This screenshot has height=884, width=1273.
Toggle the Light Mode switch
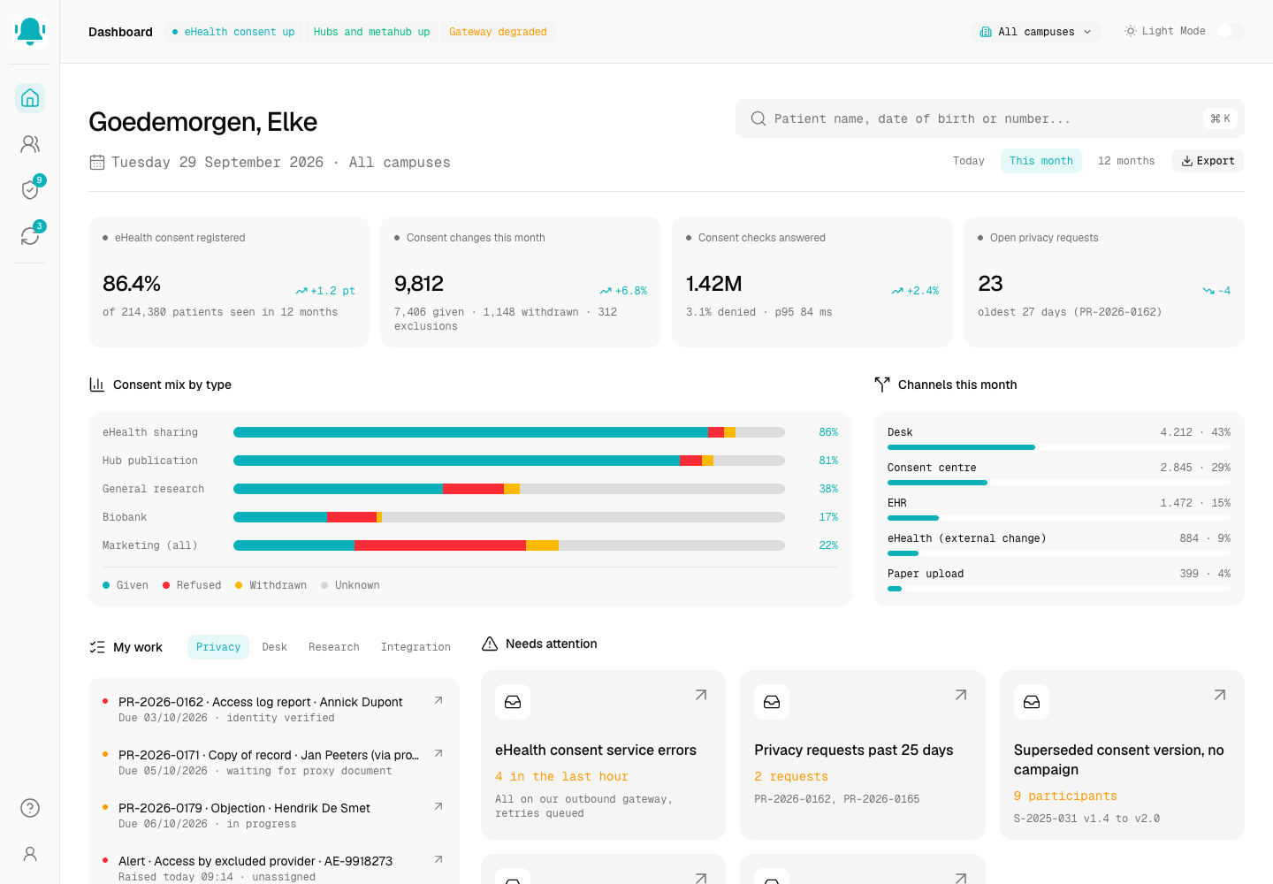point(1231,31)
